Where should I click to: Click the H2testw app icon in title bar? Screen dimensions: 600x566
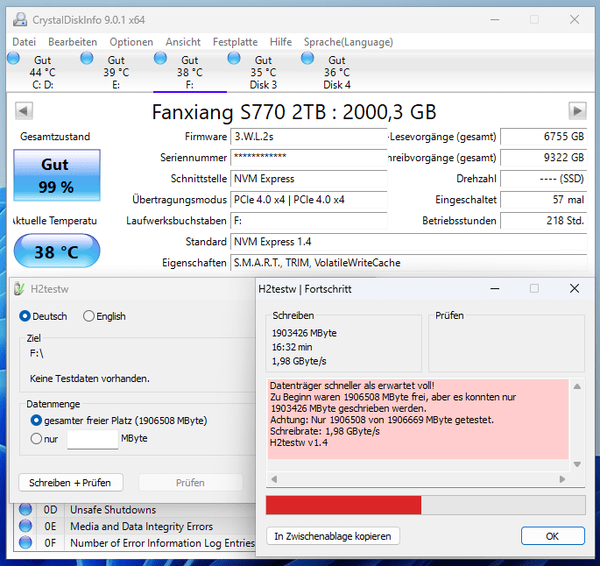(x=19, y=288)
